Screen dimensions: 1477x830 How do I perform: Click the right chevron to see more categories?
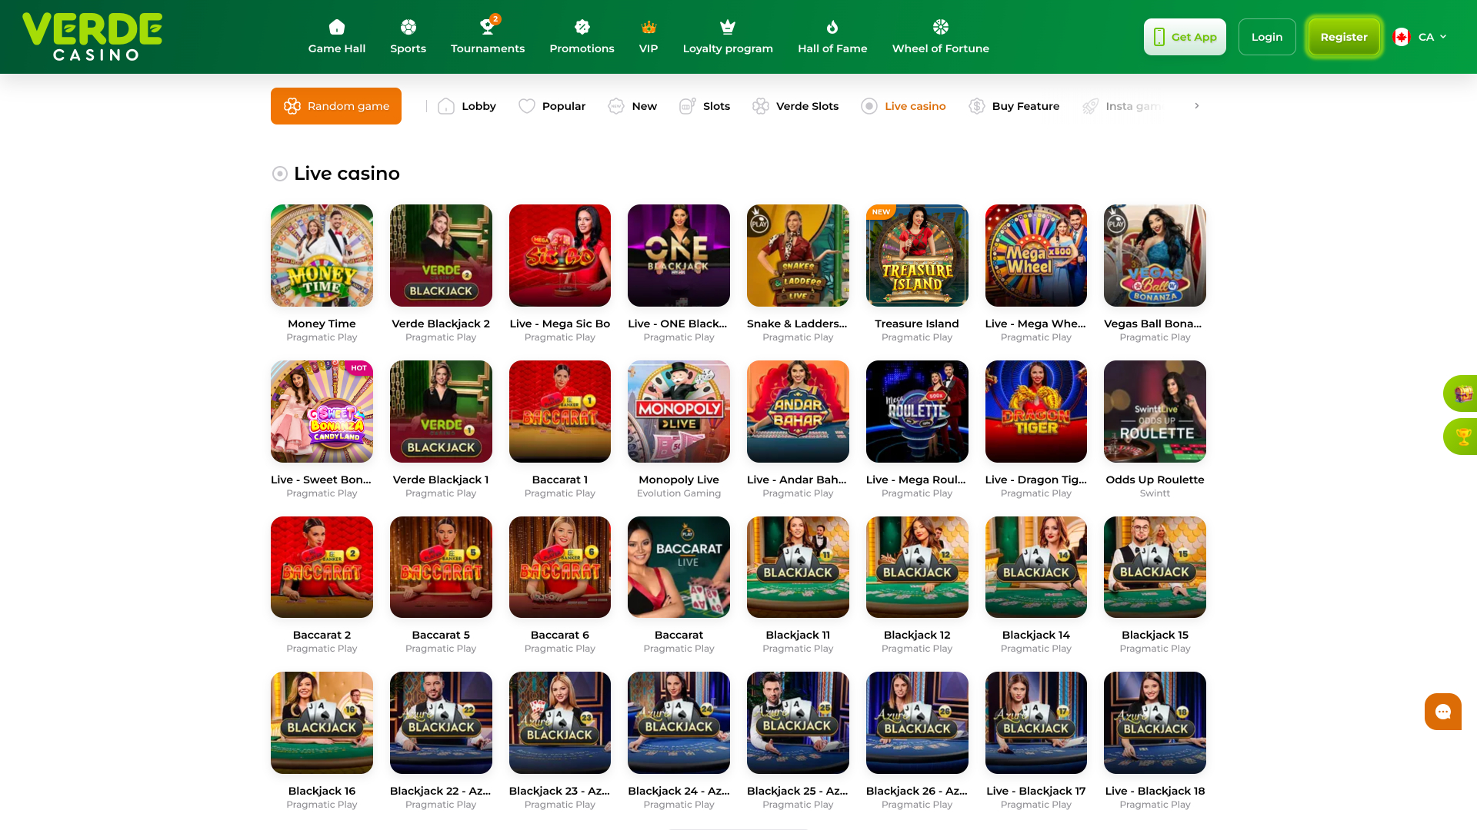1197,106
